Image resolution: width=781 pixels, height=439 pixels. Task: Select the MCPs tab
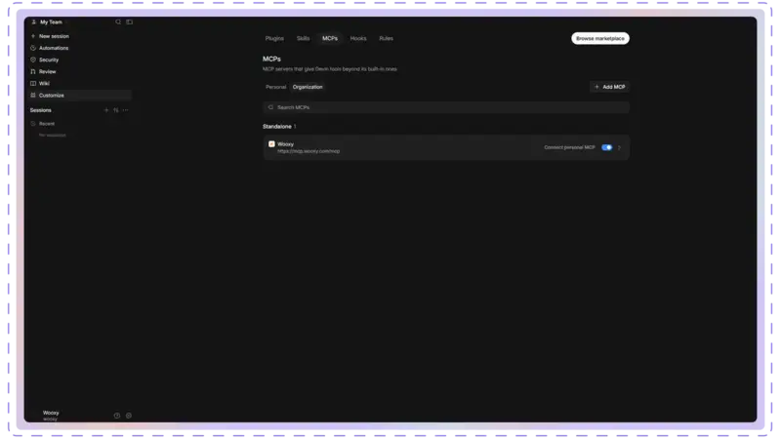330,38
